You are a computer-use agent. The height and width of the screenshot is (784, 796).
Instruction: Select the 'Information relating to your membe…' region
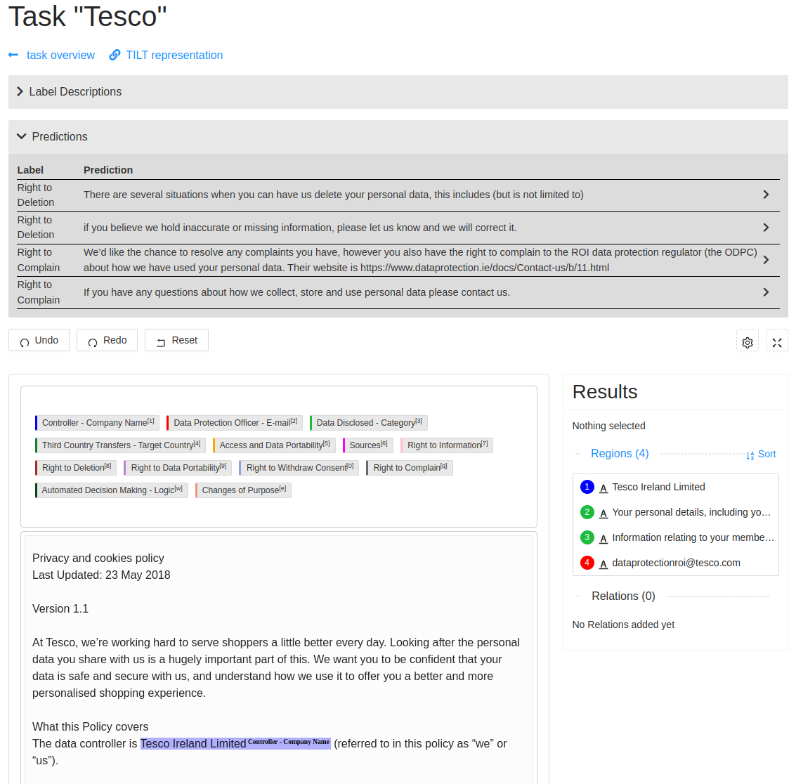point(676,537)
